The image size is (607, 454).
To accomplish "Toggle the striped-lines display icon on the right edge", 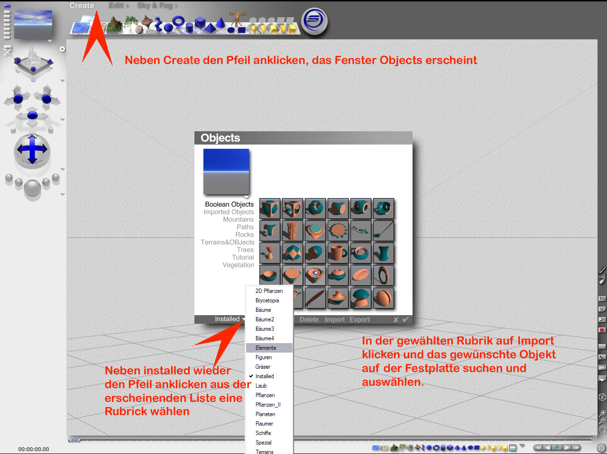I will 602,346.
